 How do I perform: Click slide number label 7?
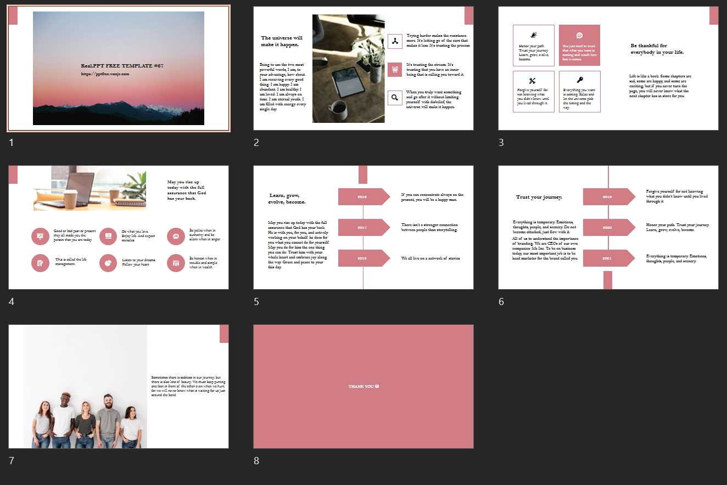click(11, 461)
